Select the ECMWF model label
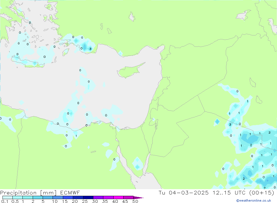277x203 pixels. tap(70, 192)
